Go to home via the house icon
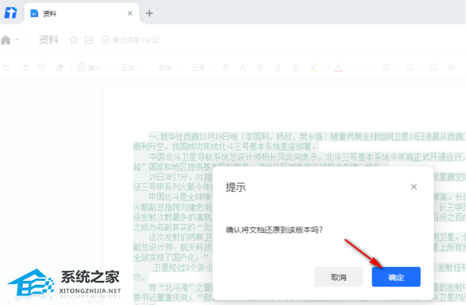 click(x=5, y=40)
